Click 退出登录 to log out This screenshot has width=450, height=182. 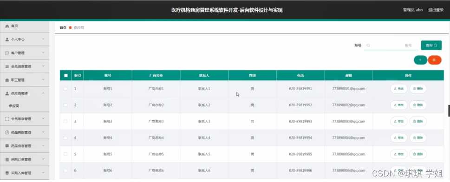tap(436, 10)
